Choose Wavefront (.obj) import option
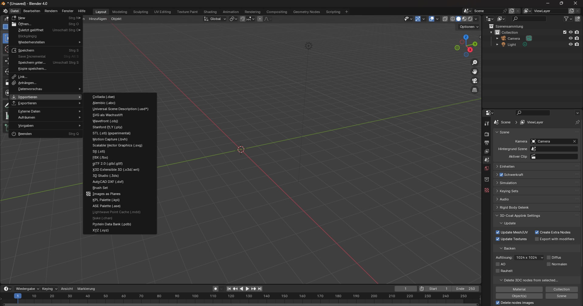The width and height of the screenshot is (583, 306). coord(105,121)
